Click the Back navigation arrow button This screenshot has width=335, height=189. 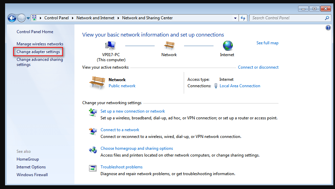[12, 18]
